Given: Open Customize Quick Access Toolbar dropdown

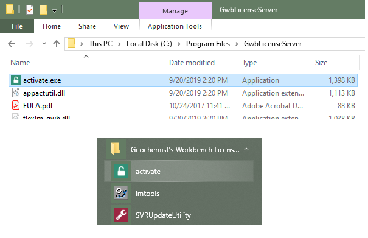Looking at the screenshot, I should 54,10.
